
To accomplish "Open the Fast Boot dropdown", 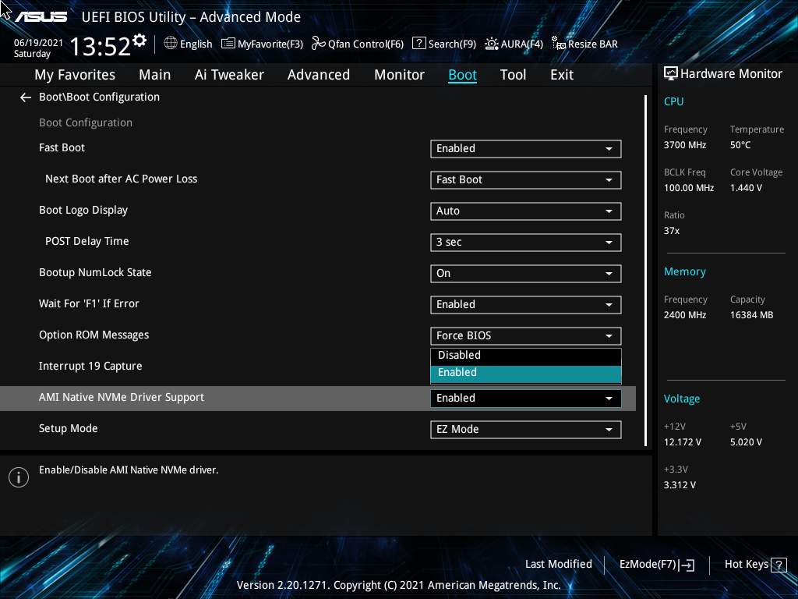I will pyautogui.click(x=525, y=148).
